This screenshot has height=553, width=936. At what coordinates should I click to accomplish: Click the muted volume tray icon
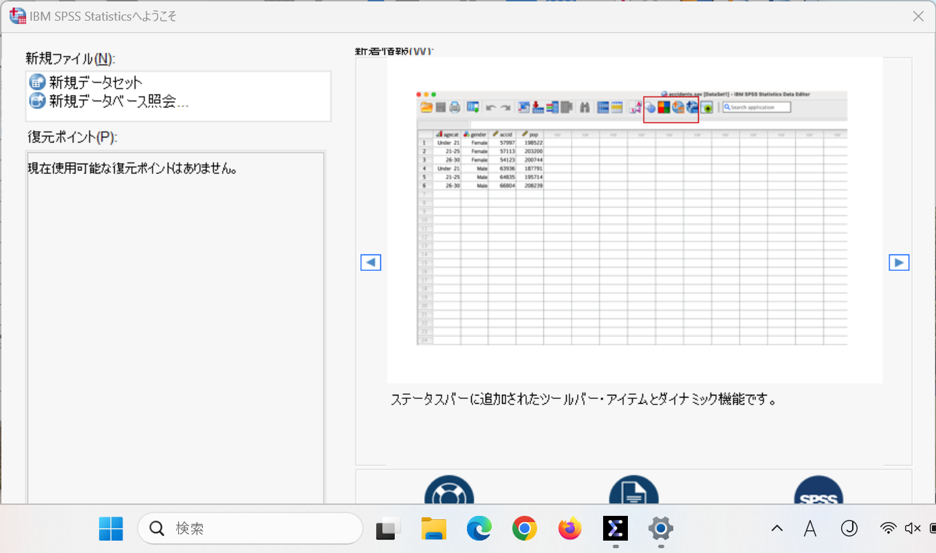[913, 529]
